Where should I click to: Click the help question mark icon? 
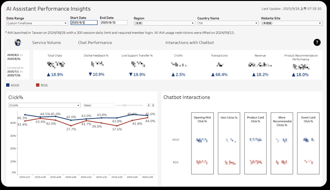click(x=317, y=42)
